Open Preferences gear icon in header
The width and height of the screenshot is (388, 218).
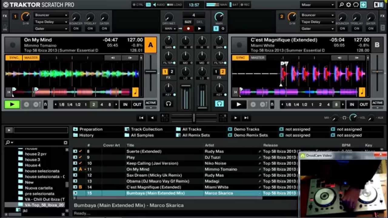[349, 5]
